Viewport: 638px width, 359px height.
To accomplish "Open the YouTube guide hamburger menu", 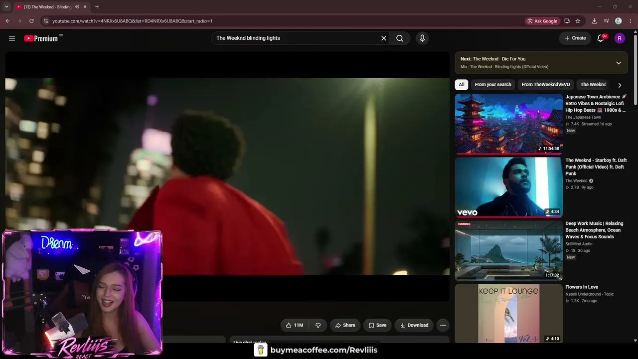I will point(12,38).
